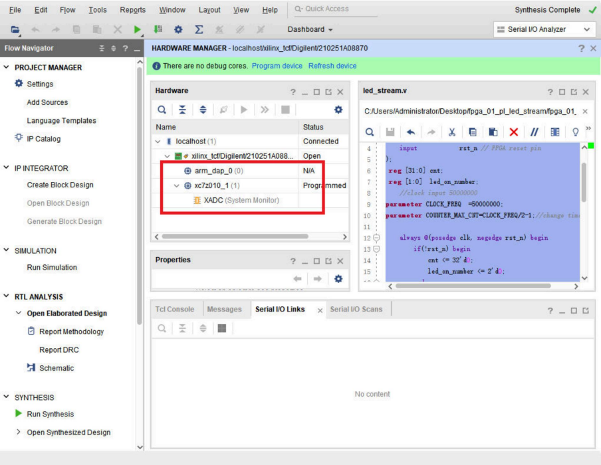This screenshot has height=465, width=601.
Task: Click the search icon in Hardware panel
Action: pyautogui.click(x=162, y=110)
